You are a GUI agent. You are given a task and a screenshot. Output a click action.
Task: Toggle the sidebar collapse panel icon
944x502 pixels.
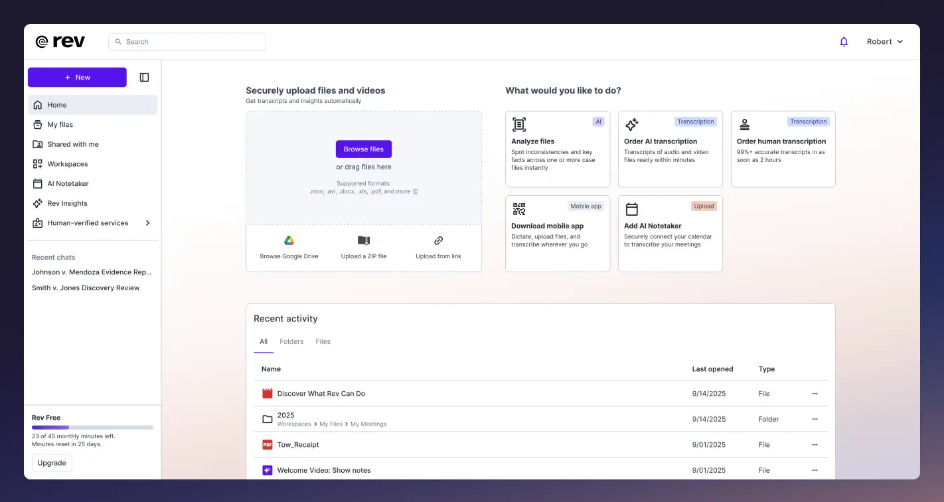(x=144, y=77)
